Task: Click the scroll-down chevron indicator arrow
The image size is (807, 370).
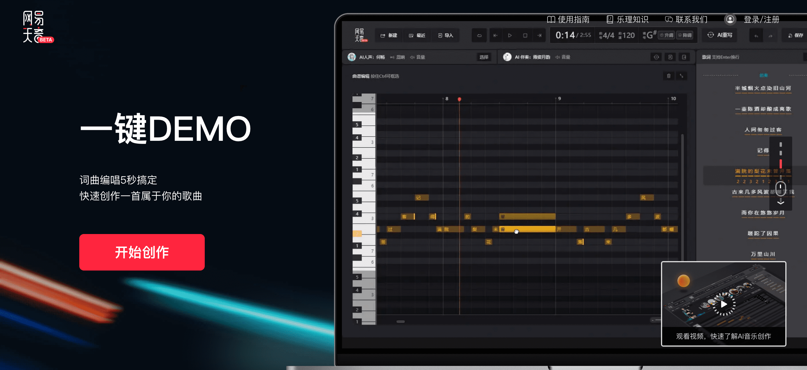Action: click(780, 202)
